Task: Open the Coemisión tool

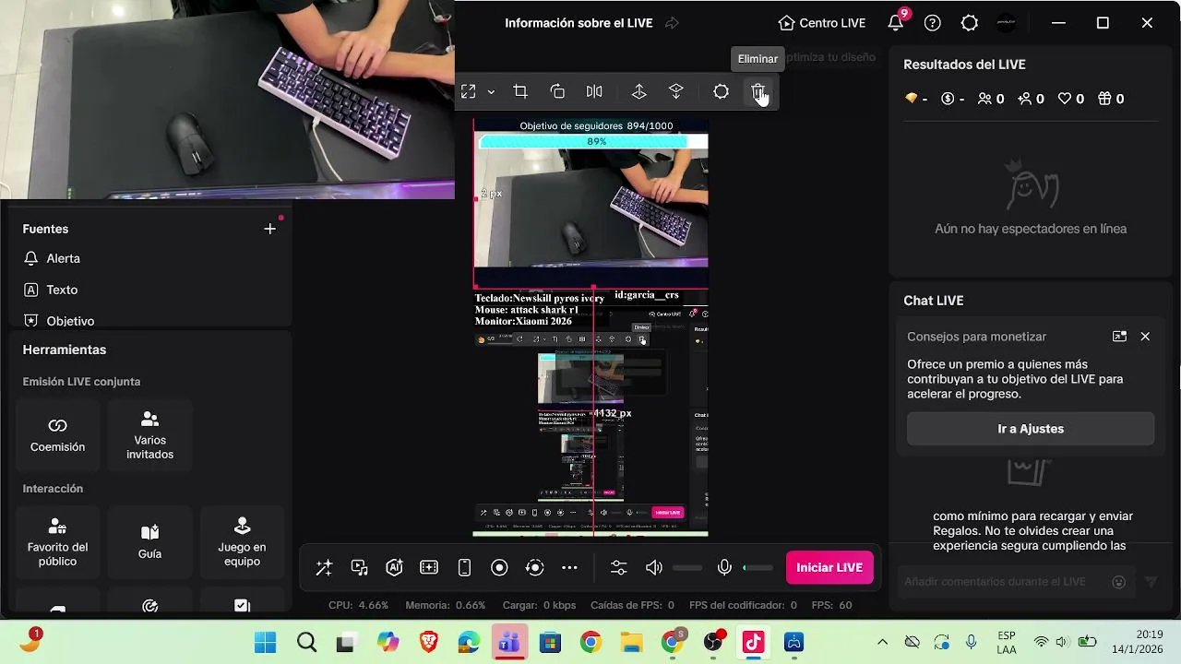Action: (57, 435)
